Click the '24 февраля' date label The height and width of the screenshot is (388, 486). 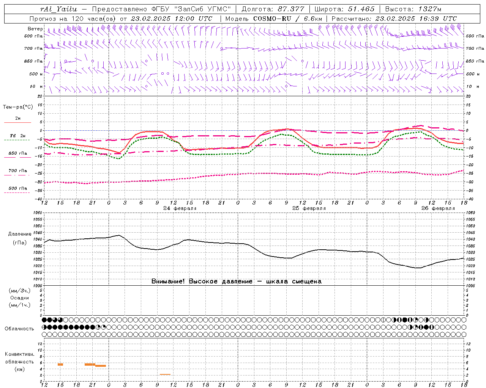pos(180,208)
